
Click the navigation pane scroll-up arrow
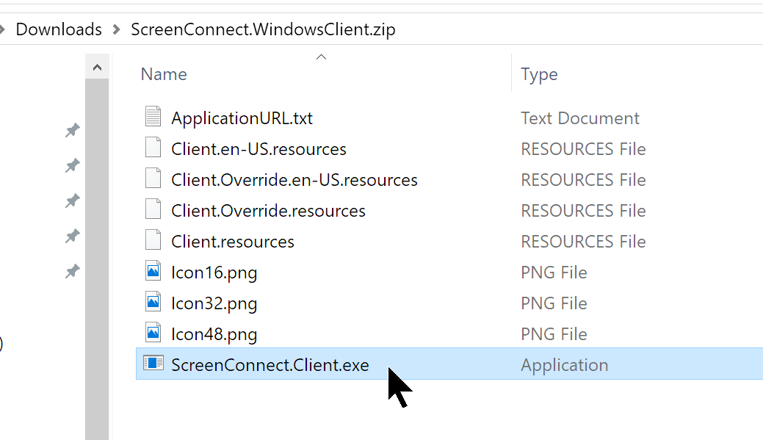(97, 67)
